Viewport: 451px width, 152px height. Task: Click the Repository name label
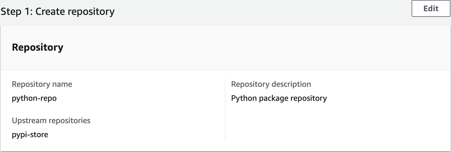tap(42, 84)
